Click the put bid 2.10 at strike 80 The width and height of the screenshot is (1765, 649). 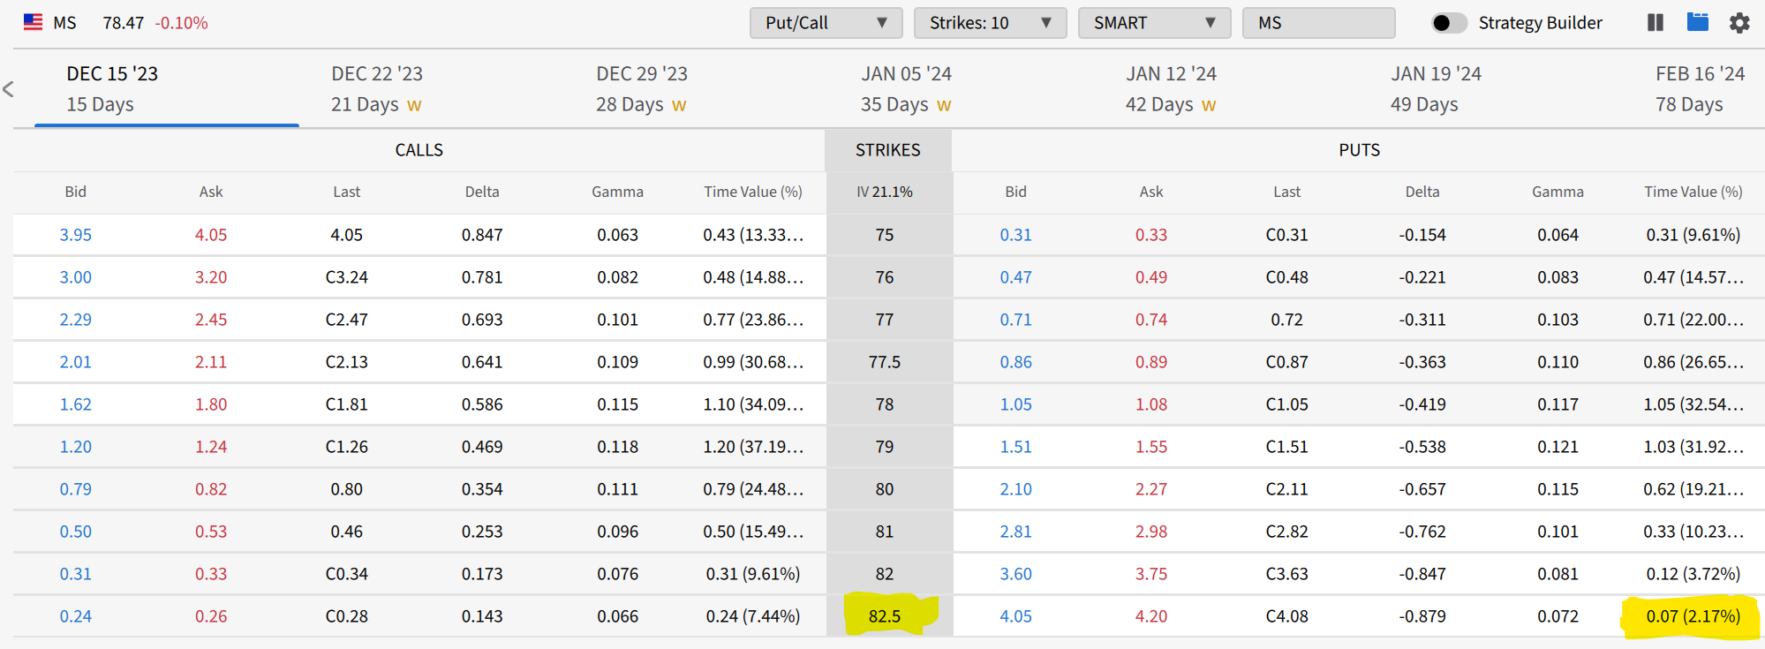coord(1016,489)
